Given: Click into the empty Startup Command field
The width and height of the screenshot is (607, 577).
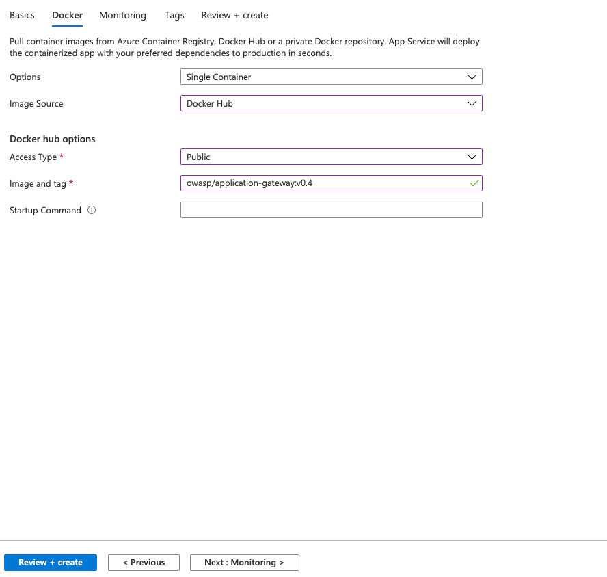Looking at the screenshot, I should point(331,211).
